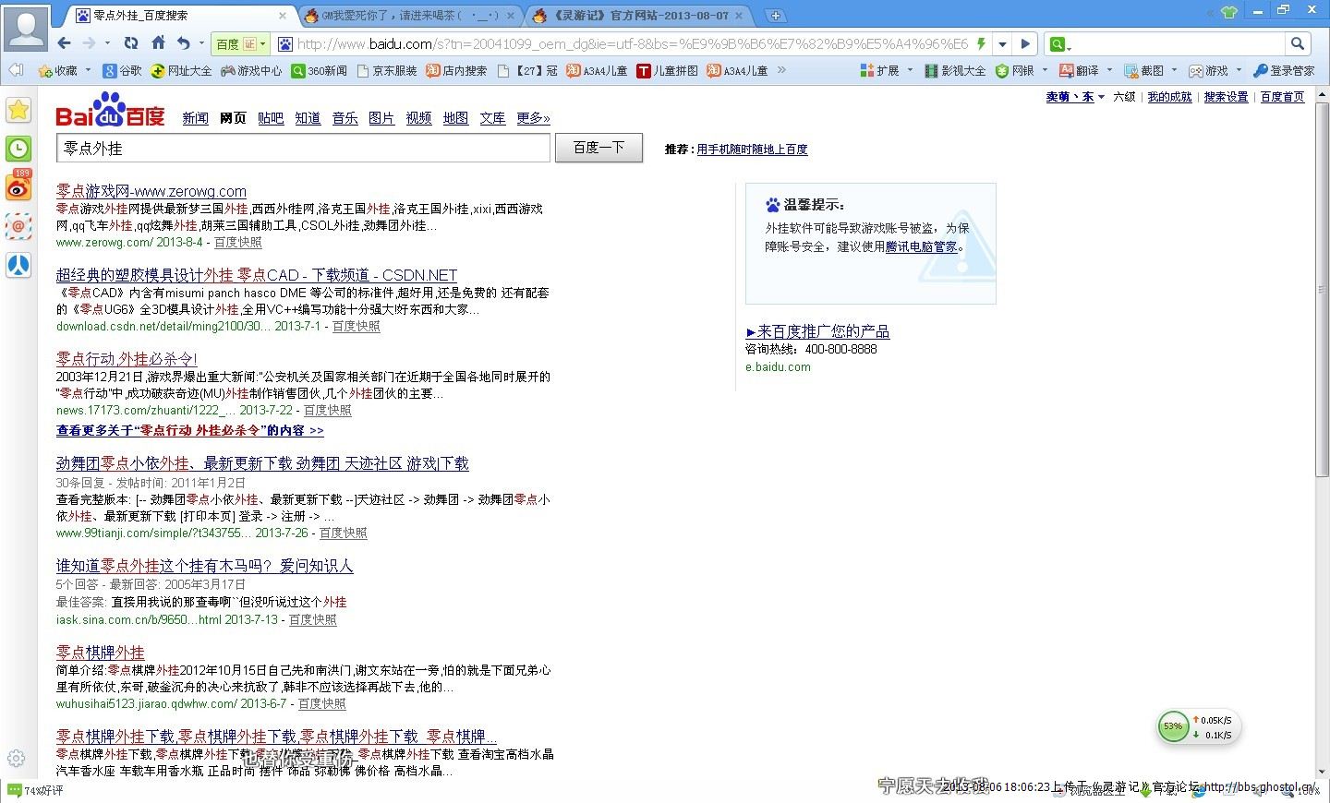
Task: Click the Baidu search input field
Action: point(303,148)
